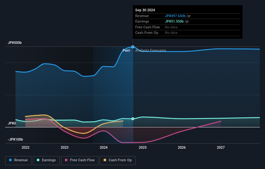This screenshot has width=265, height=169.
Task: Click the tooltip 'Free Cash Flow' row label
Action: 148,27
